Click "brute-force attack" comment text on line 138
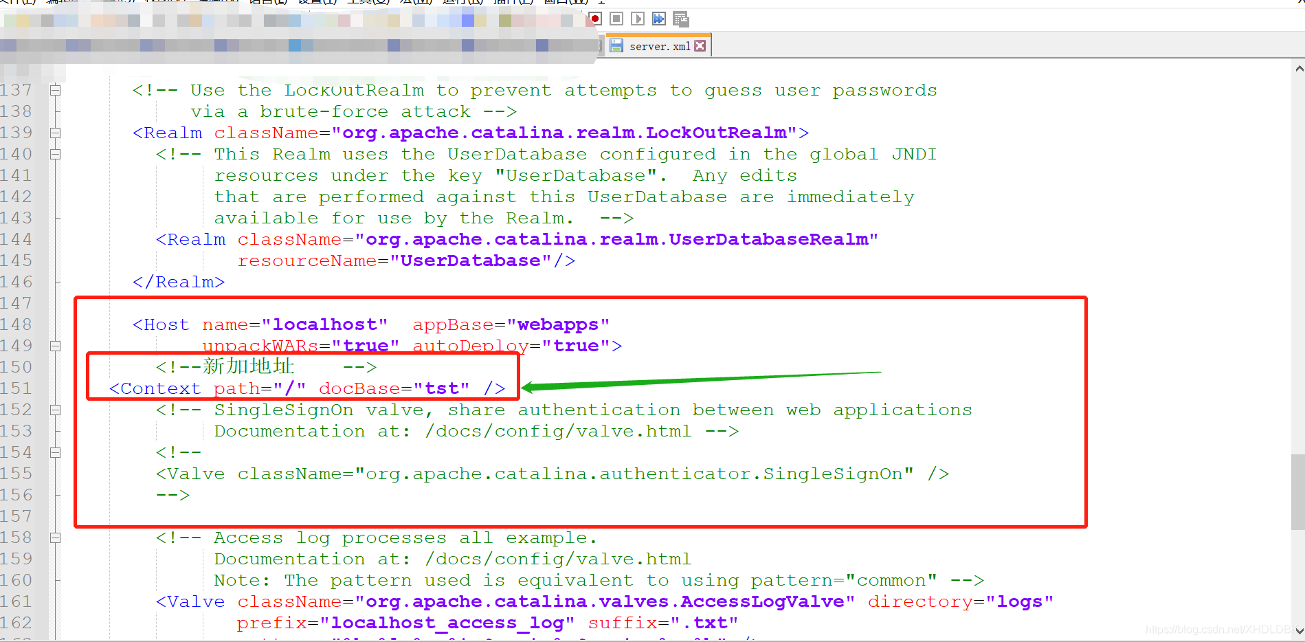This screenshot has width=1305, height=642. (x=366, y=111)
